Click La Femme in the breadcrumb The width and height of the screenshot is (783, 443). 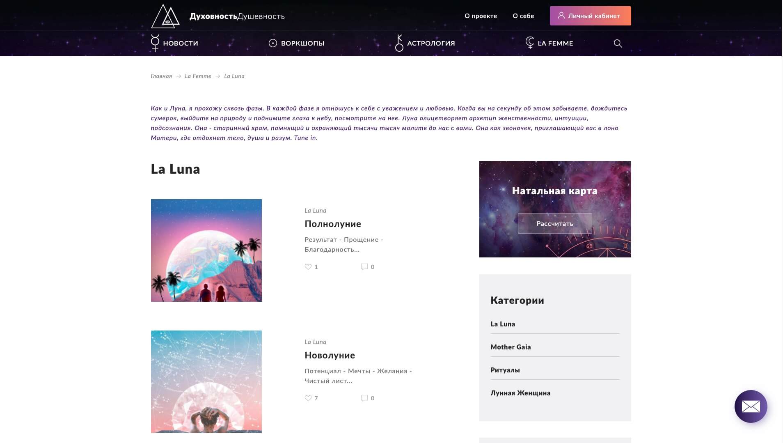[198, 76]
